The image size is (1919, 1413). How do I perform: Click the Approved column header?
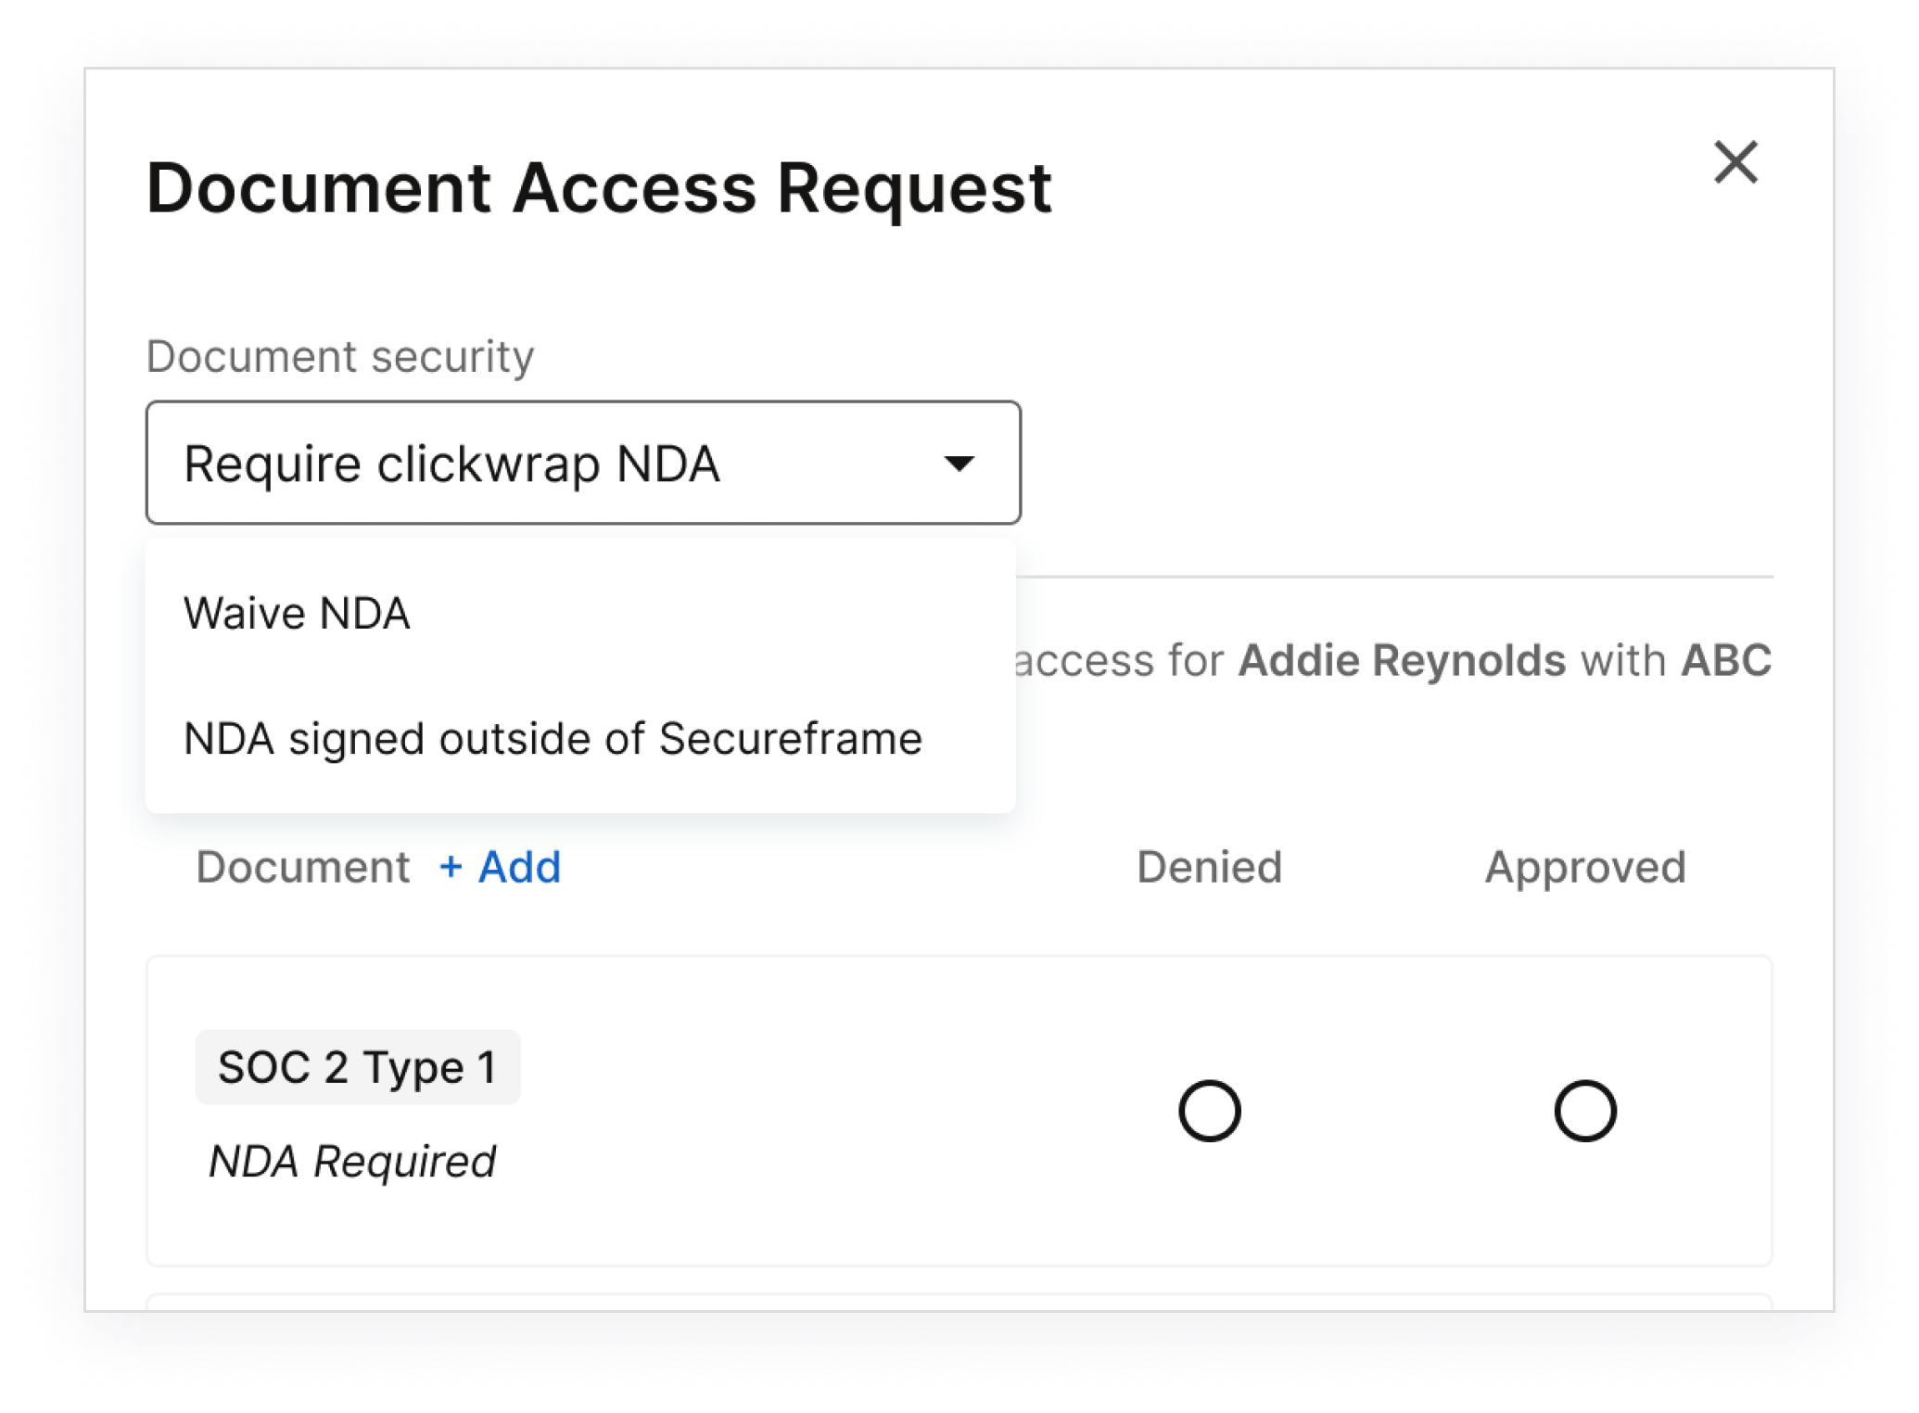[1584, 868]
